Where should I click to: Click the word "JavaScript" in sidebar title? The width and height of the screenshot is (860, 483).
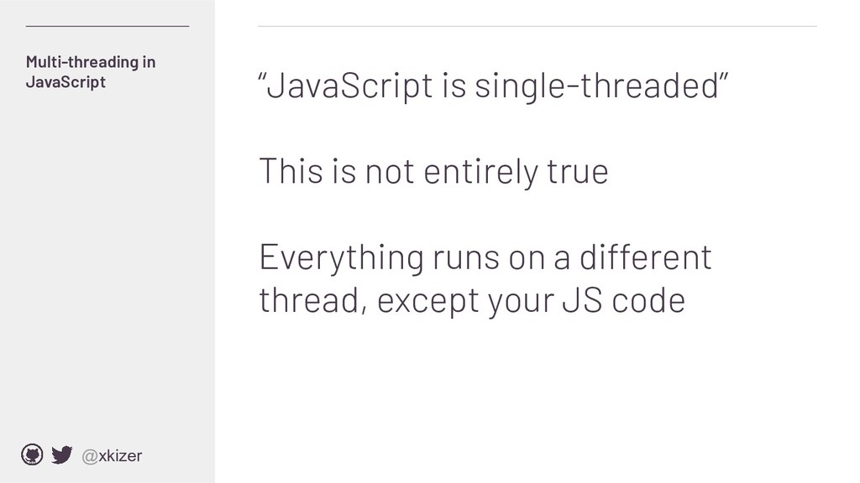click(66, 82)
